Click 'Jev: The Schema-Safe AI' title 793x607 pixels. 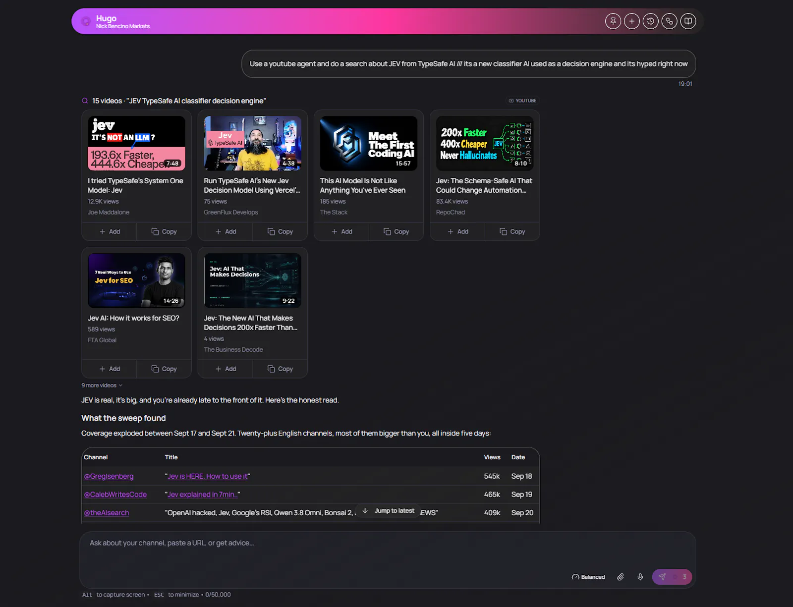484,185
